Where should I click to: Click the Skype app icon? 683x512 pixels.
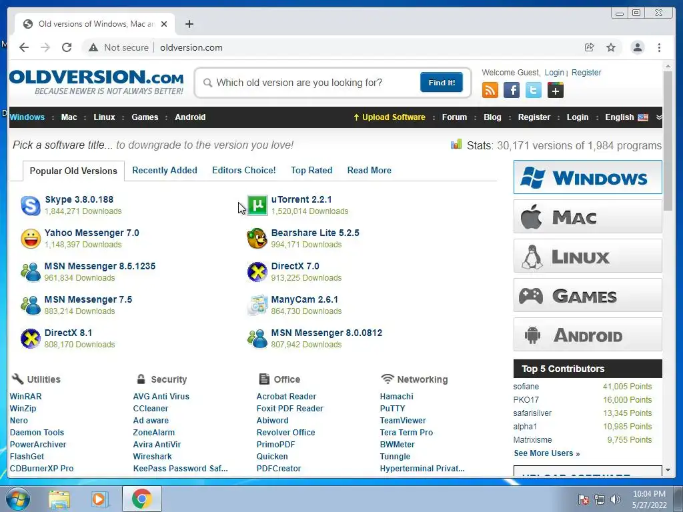(x=31, y=205)
